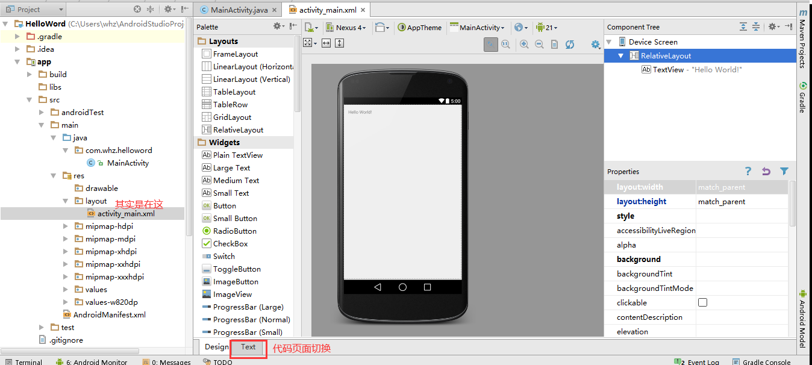
Task: Click jump to source page icon
Action: 555,44
